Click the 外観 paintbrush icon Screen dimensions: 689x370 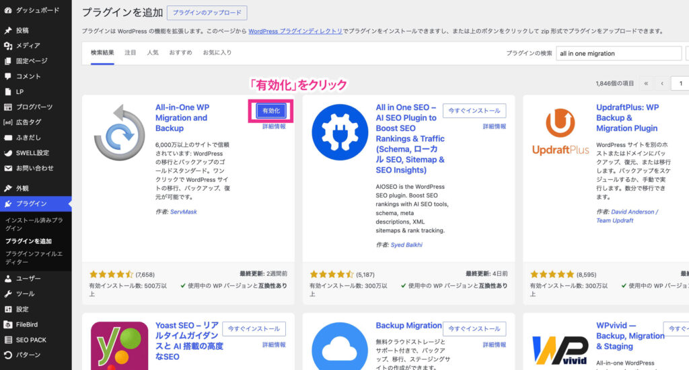tap(8, 188)
